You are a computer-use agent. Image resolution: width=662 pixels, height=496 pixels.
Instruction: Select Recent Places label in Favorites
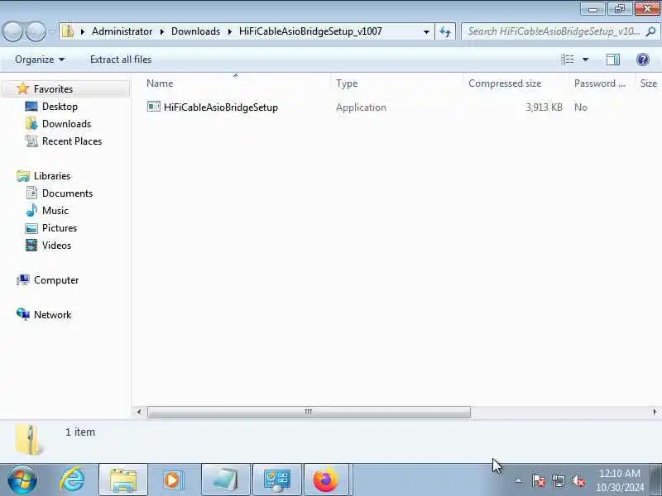(x=72, y=141)
